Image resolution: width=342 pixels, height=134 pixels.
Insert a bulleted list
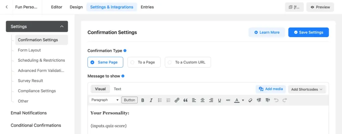(160, 100)
